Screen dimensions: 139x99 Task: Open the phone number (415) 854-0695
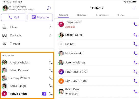pos(18,7)
